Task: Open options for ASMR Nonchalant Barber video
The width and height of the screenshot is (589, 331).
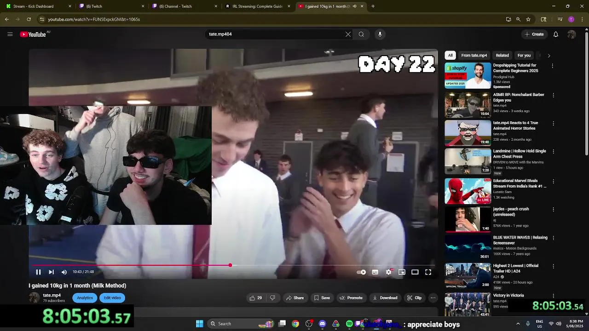Action: [x=553, y=95]
